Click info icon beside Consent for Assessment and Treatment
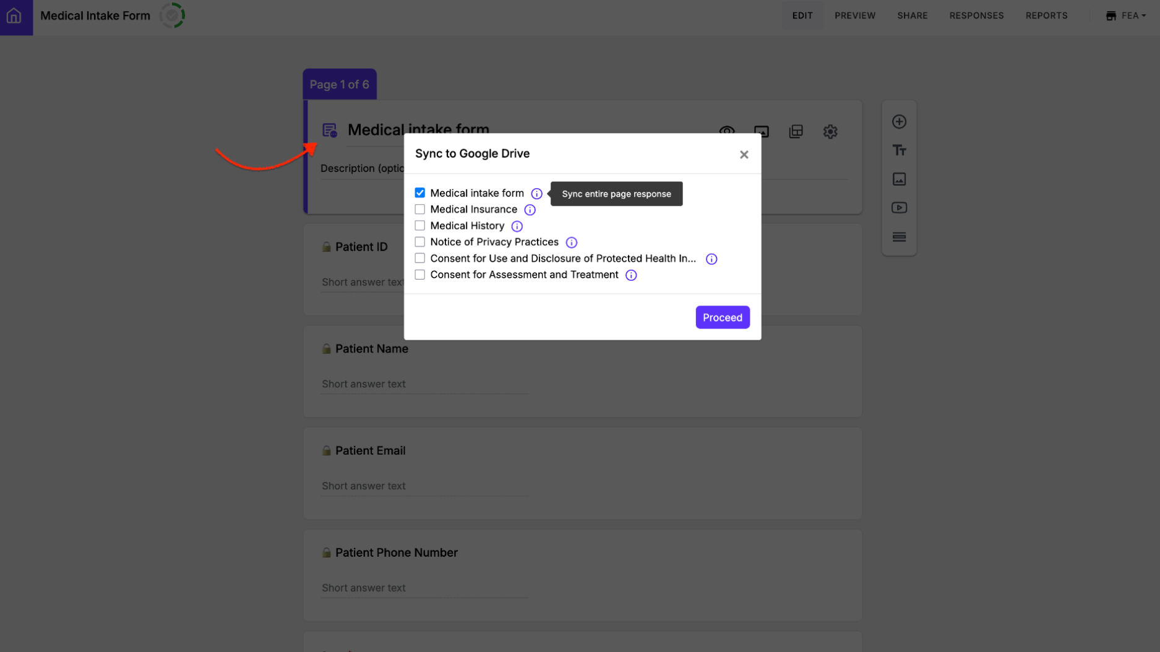 (x=630, y=275)
